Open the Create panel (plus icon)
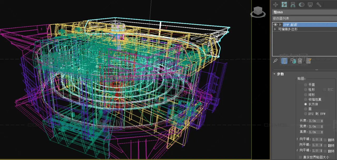The image size is (337, 160). (275, 4)
